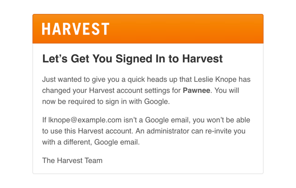Open the lknope@example.com email address

click(x=85, y=120)
